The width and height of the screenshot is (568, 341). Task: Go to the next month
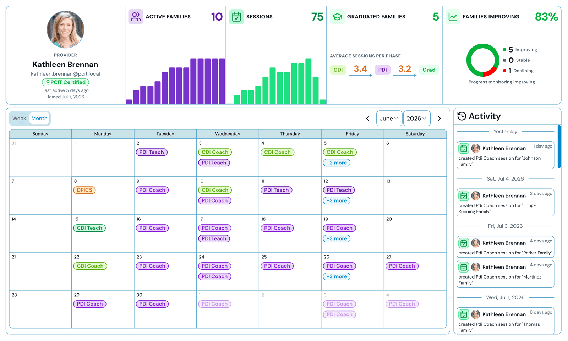pos(439,119)
